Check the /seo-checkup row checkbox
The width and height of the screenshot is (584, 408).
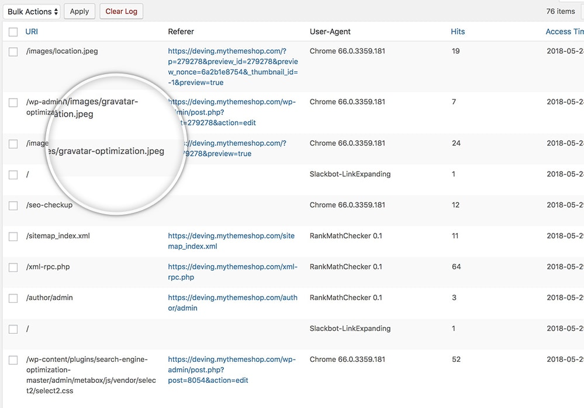pyautogui.click(x=13, y=205)
